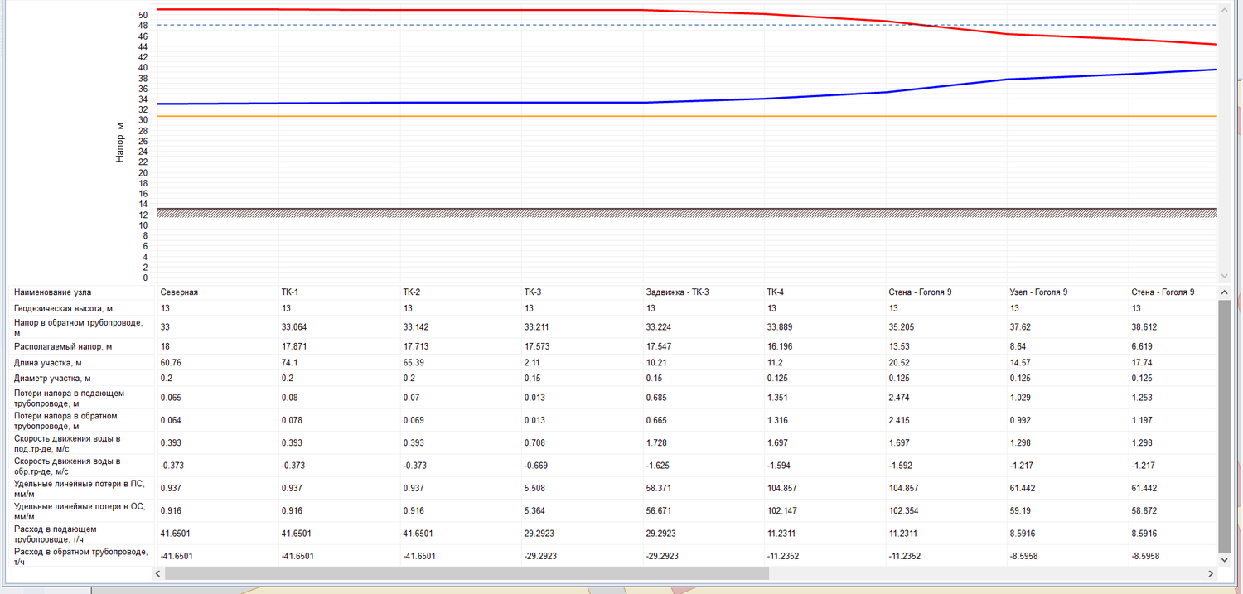The width and height of the screenshot is (1243, 594).
Task: Select the section length cell 60.76
Action: tap(171, 363)
